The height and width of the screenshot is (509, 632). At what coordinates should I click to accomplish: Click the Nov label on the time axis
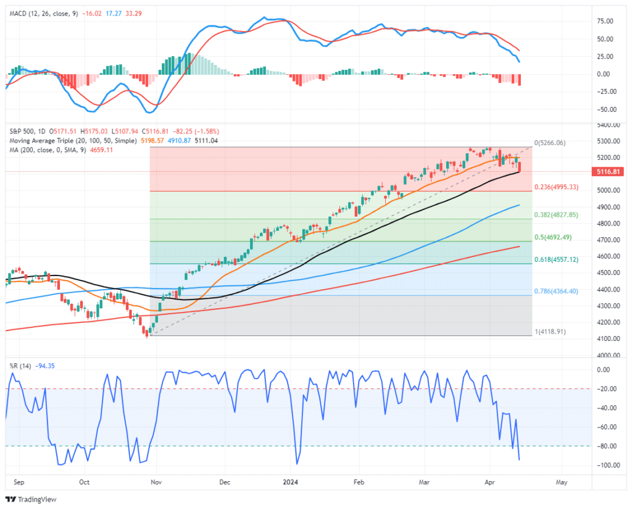pos(156,482)
